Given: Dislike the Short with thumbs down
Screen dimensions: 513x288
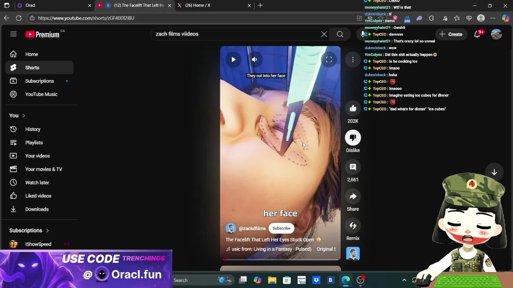Looking at the screenshot, I should [x=353, y=138].
